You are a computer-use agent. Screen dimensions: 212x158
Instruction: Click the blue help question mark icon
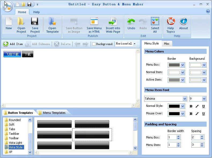(208, 11)
